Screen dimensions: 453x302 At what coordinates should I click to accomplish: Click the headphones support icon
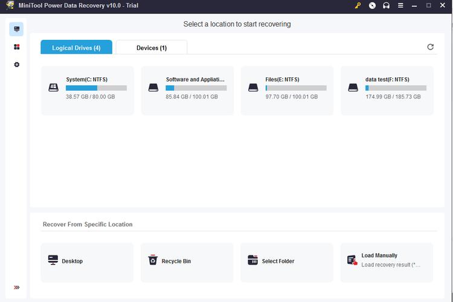pos(386,5)
